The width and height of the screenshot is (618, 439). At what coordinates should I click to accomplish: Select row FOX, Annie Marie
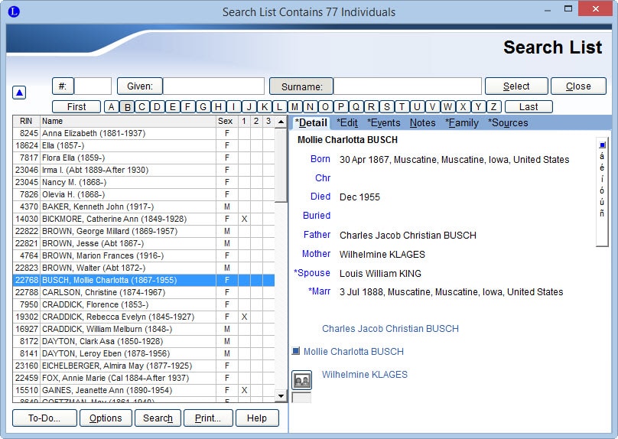[x=144, y=378]
